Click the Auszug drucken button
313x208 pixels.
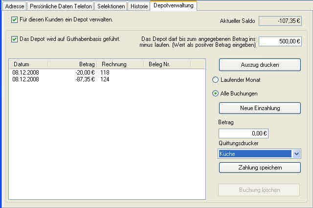(259, 65)
